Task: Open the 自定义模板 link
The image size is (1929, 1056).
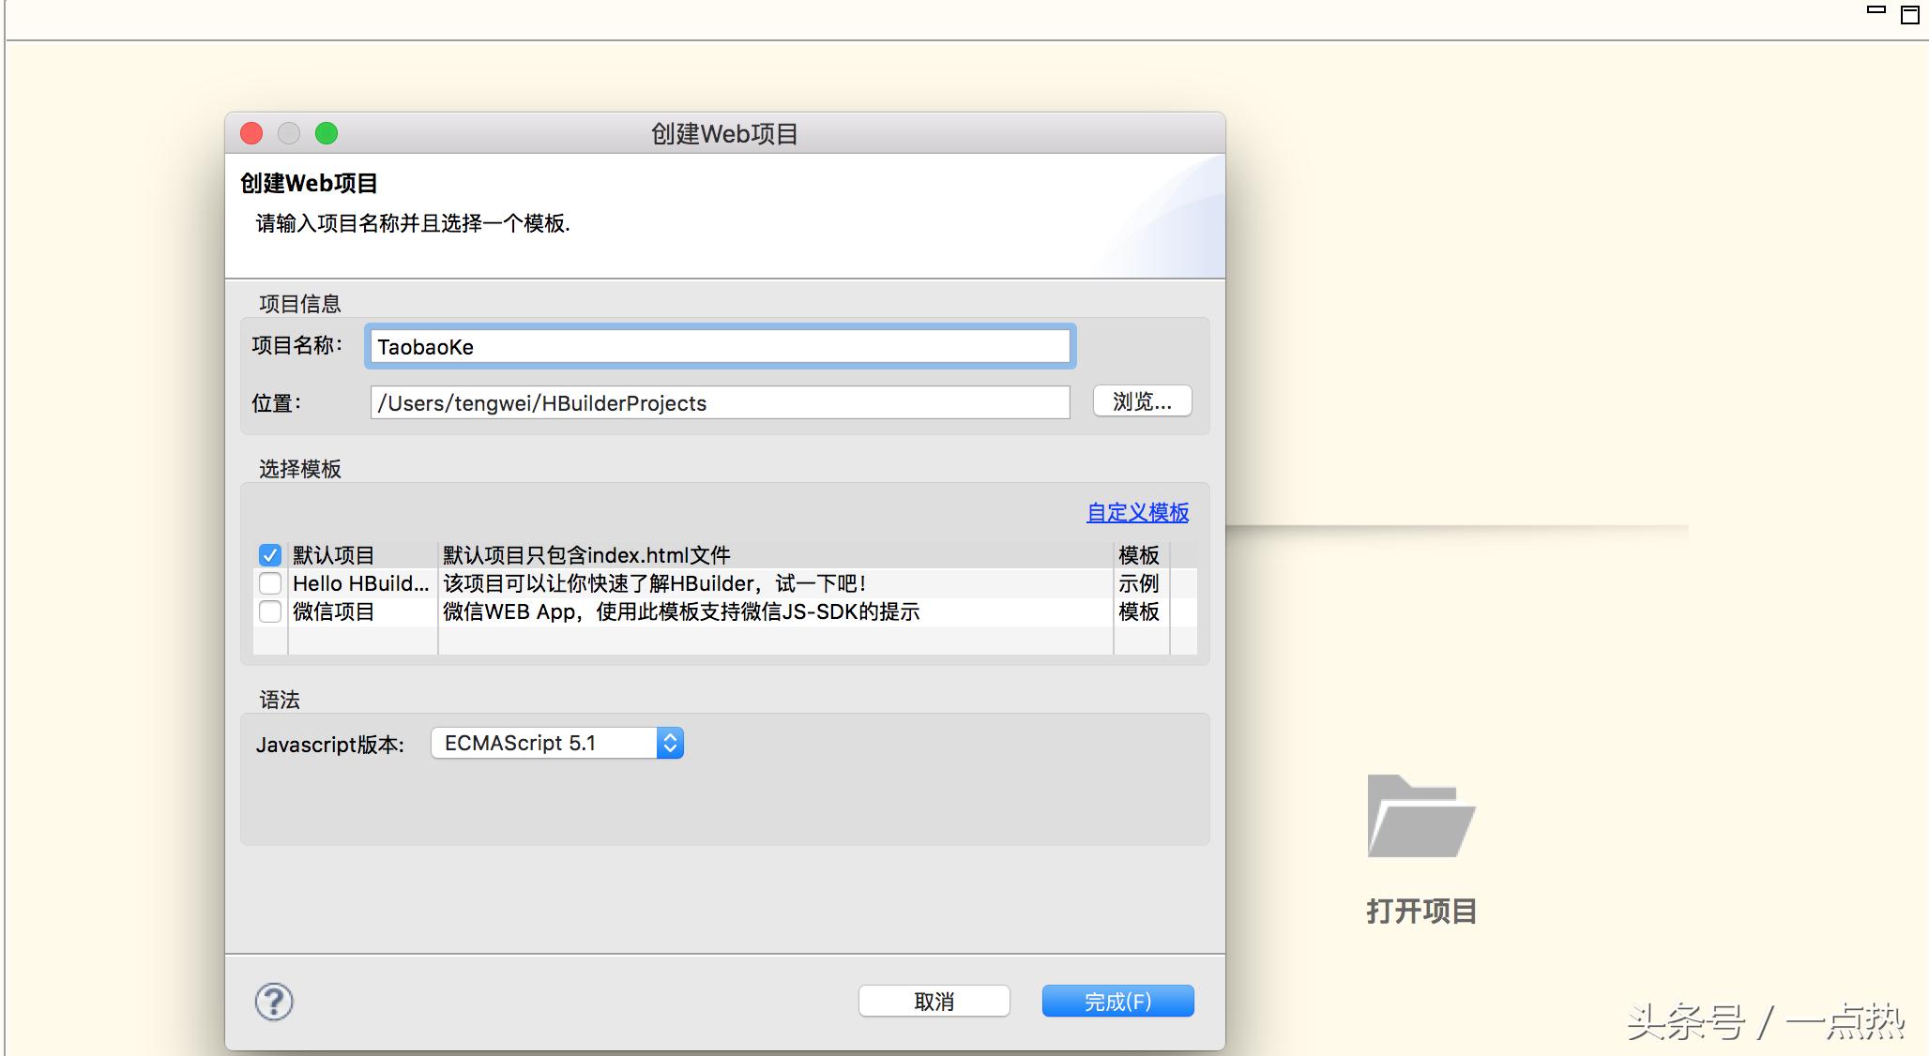Action: coord(1137,512)
